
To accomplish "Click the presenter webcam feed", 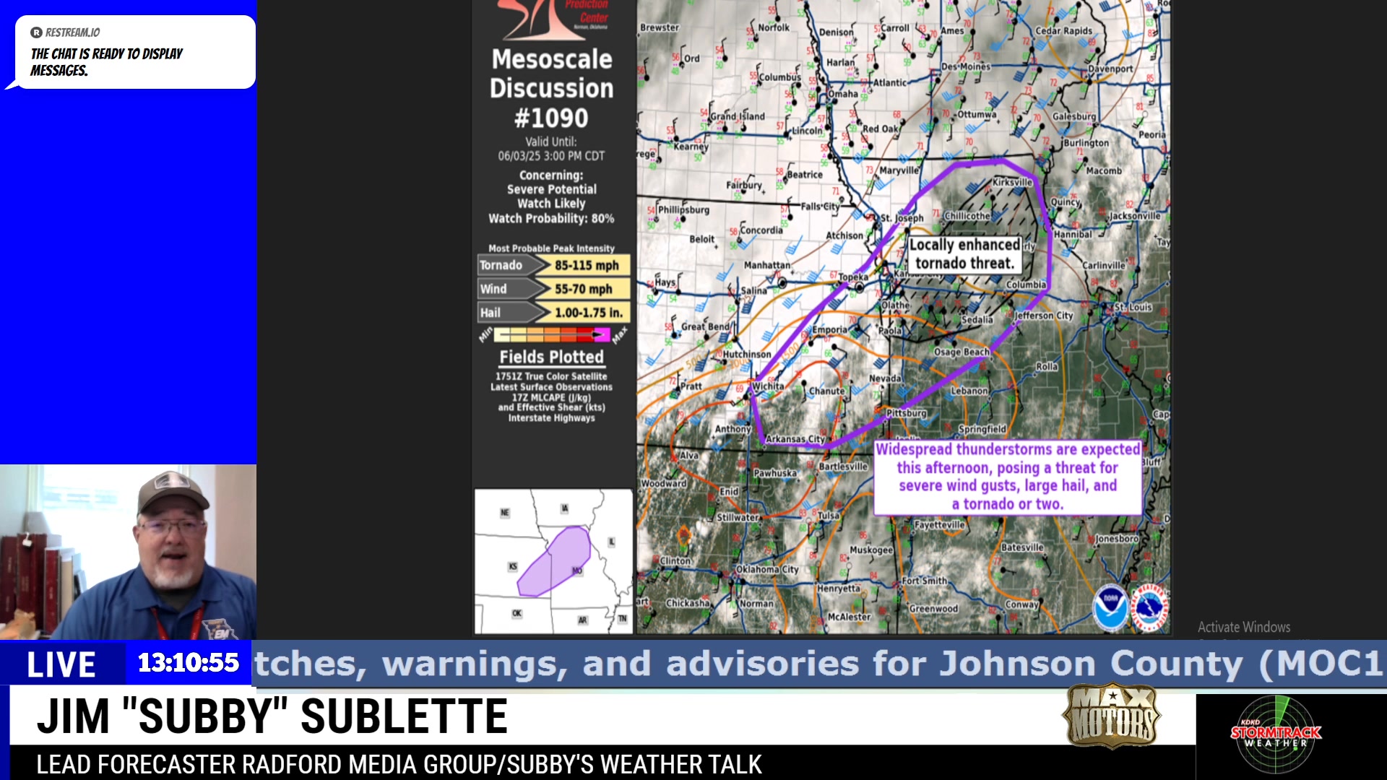I will click(128, 552).
